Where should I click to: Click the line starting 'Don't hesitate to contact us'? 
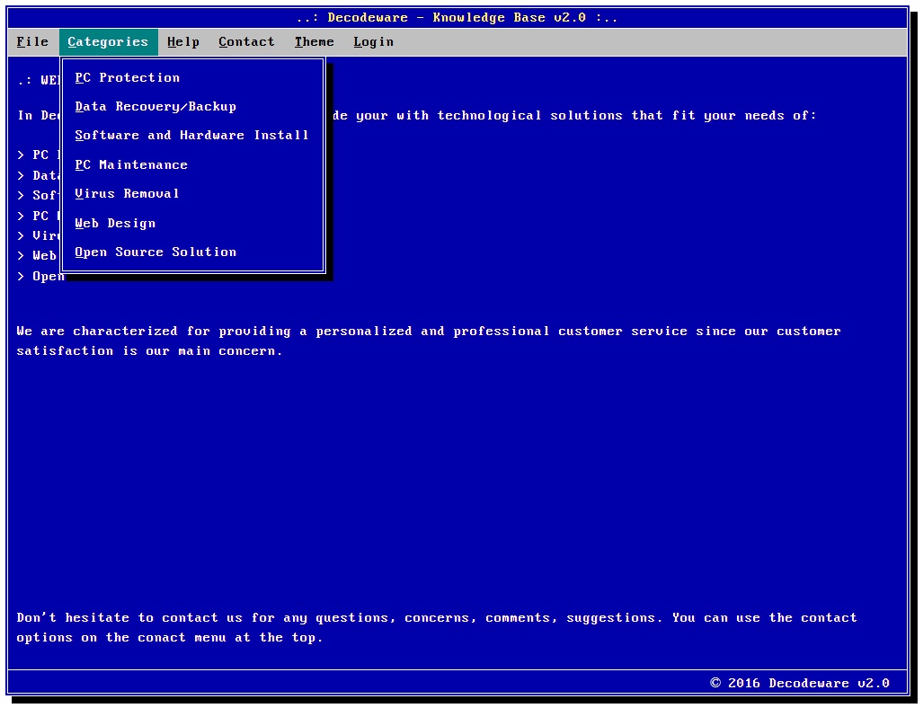pos(437,617)
